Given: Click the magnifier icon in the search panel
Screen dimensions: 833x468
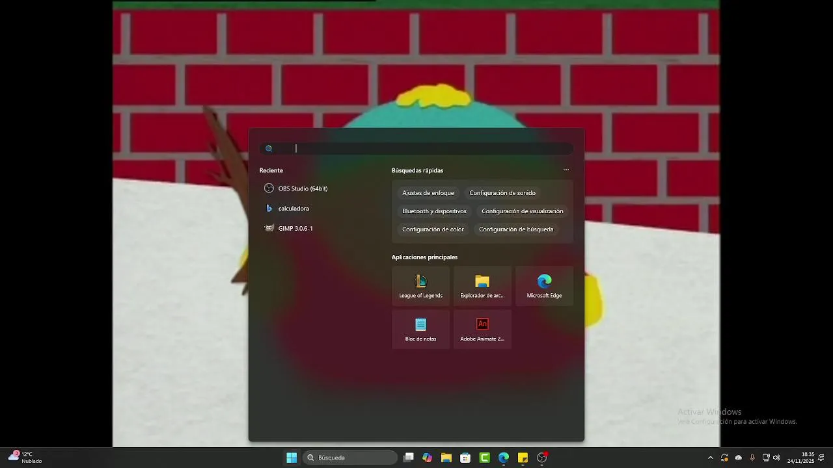Looking at the screenshot, I should 269,149.
